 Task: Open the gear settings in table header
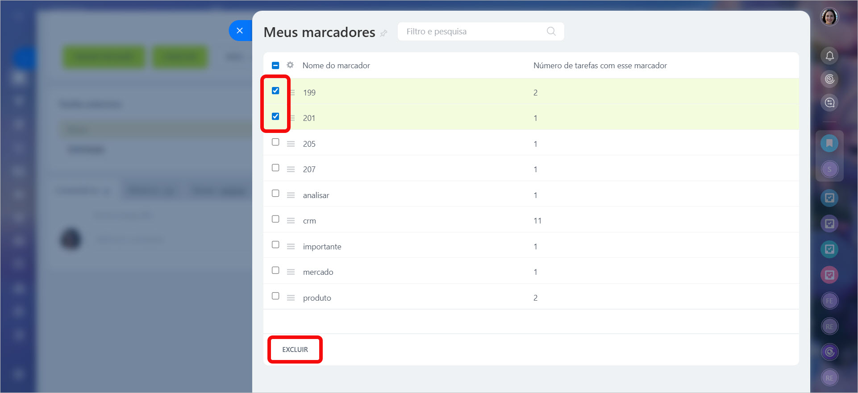[x=290, y=65]
